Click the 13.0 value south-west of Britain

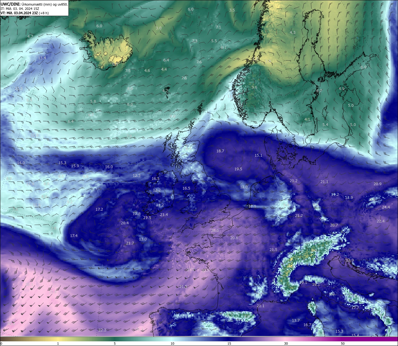pos(143,239)
